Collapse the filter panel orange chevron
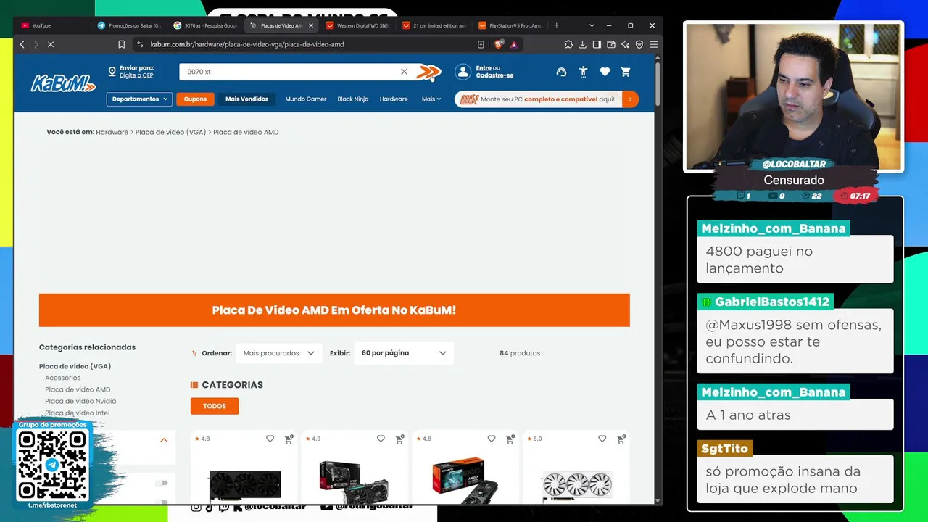The image size is (928, 522). click(x=164, y=440)
